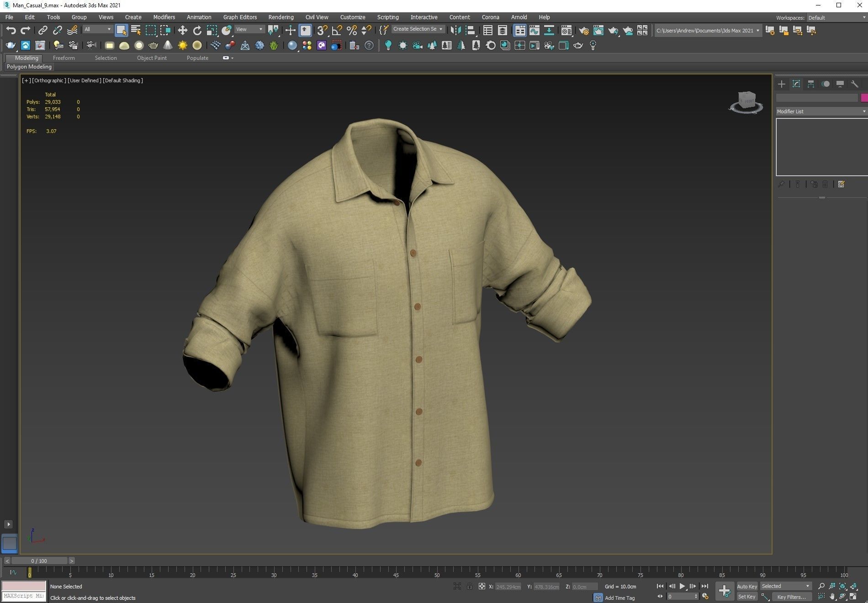Open the Scene Explorer icon

point(487,31)
